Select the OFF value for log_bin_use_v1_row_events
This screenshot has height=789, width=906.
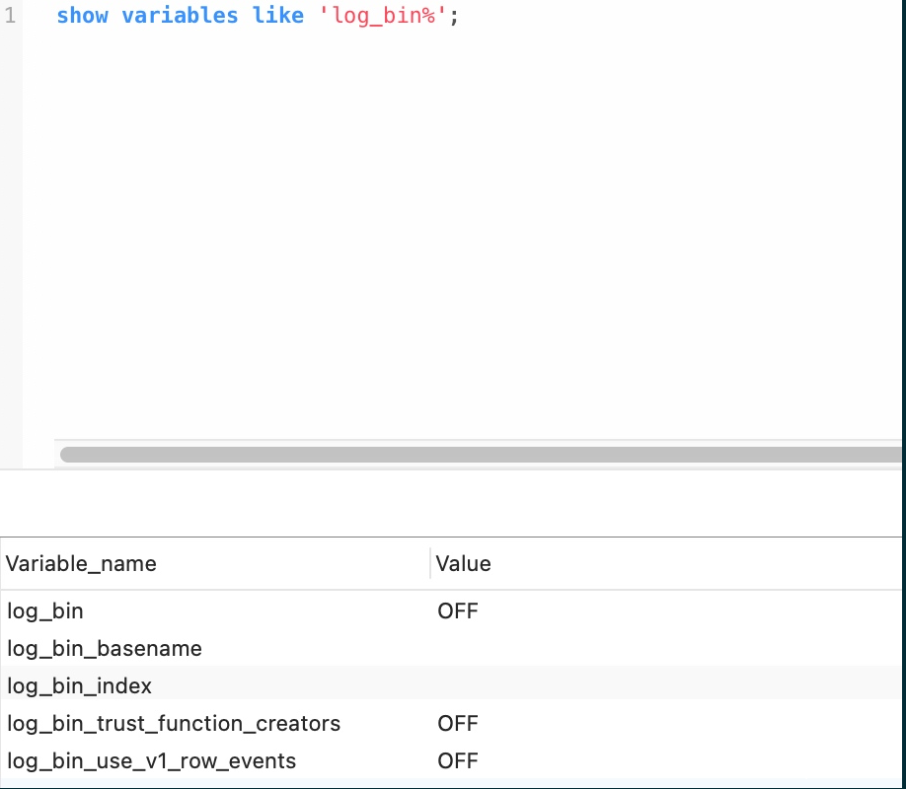pyautogui.click(x=458, y=761)
